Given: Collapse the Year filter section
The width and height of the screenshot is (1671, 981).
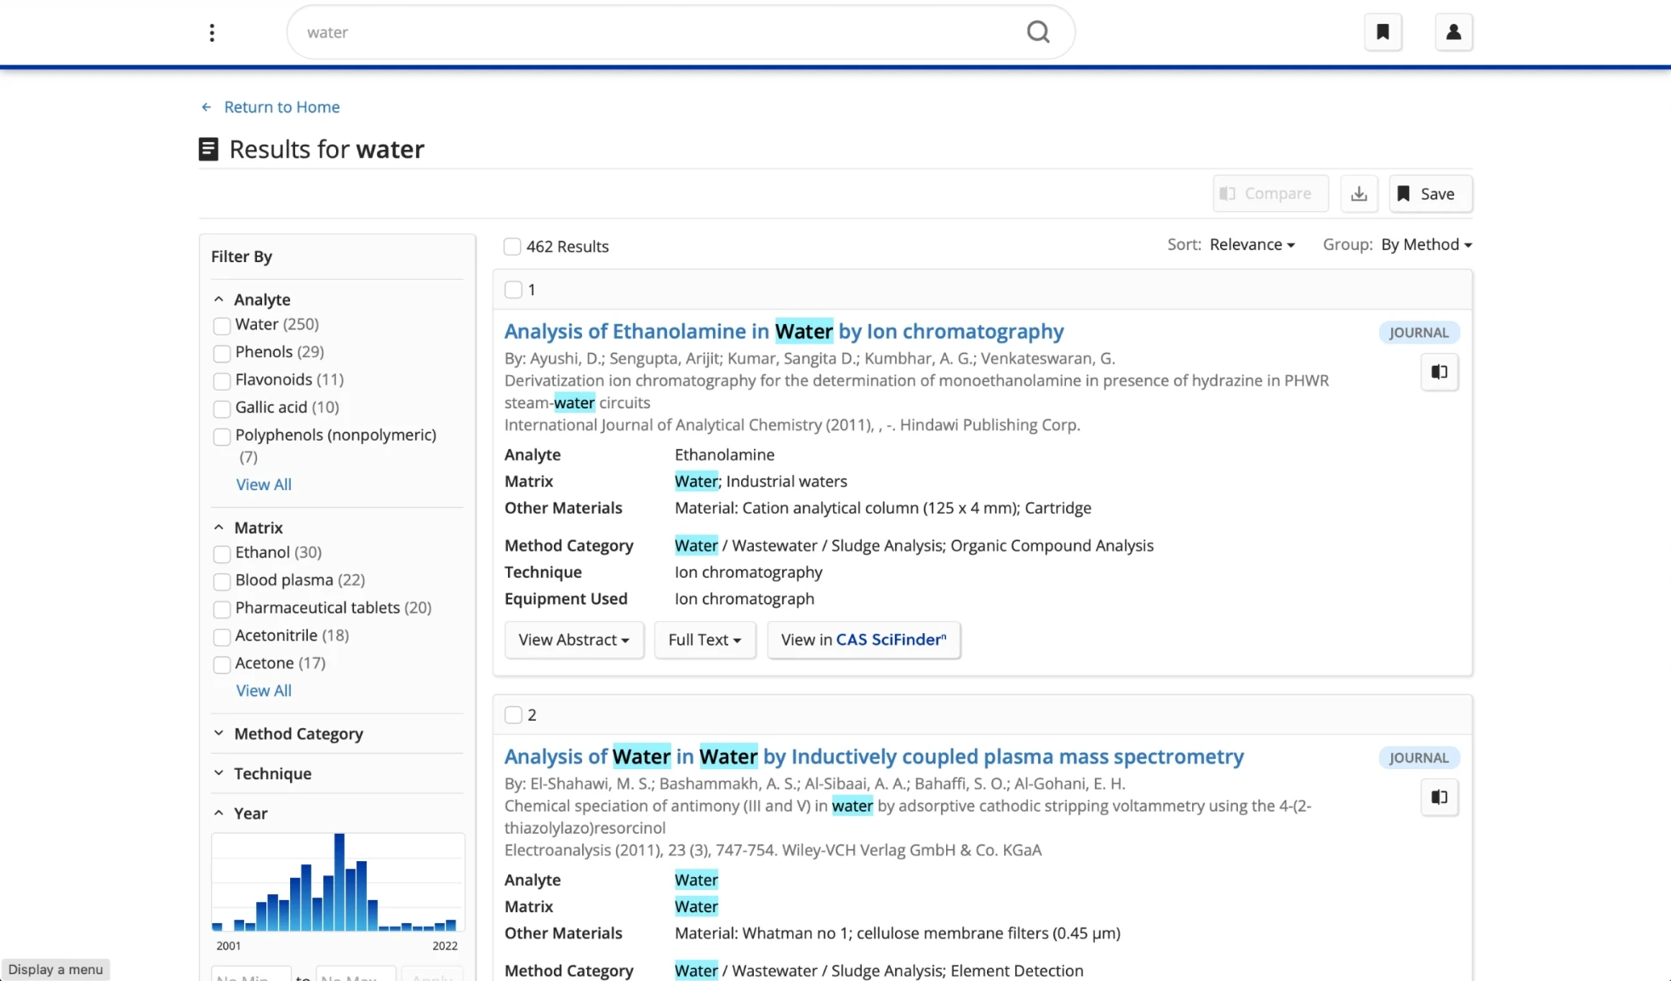Looking at the screenshot, I should click(219, 813).
